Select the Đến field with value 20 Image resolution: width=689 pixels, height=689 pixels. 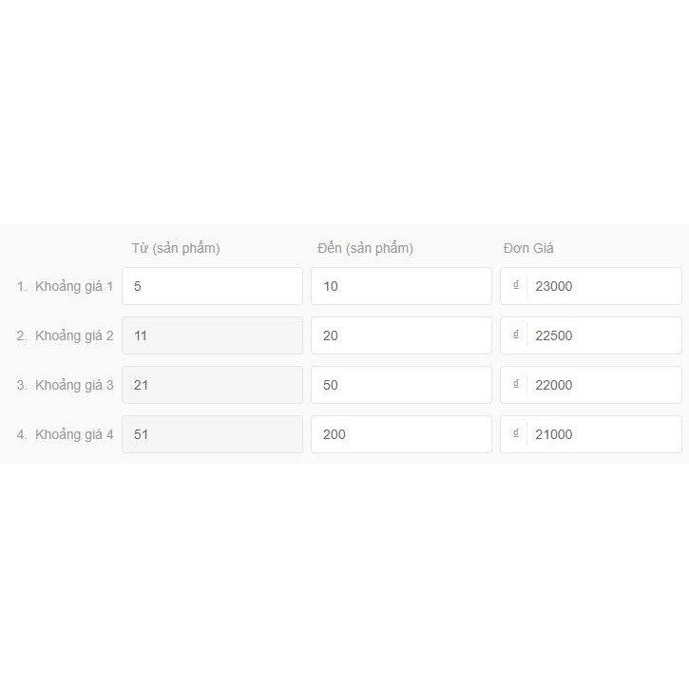401,335
